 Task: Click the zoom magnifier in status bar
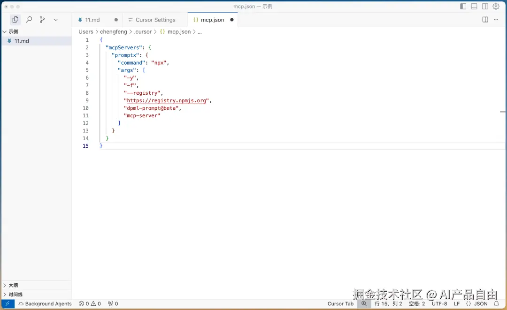364,304
